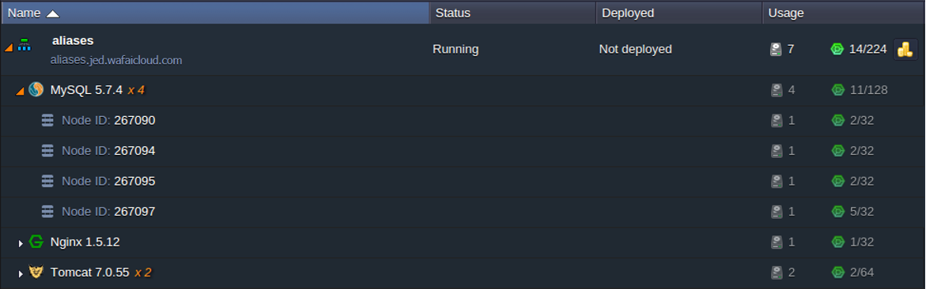Select Node ID 267094 row

coord(463,151)
